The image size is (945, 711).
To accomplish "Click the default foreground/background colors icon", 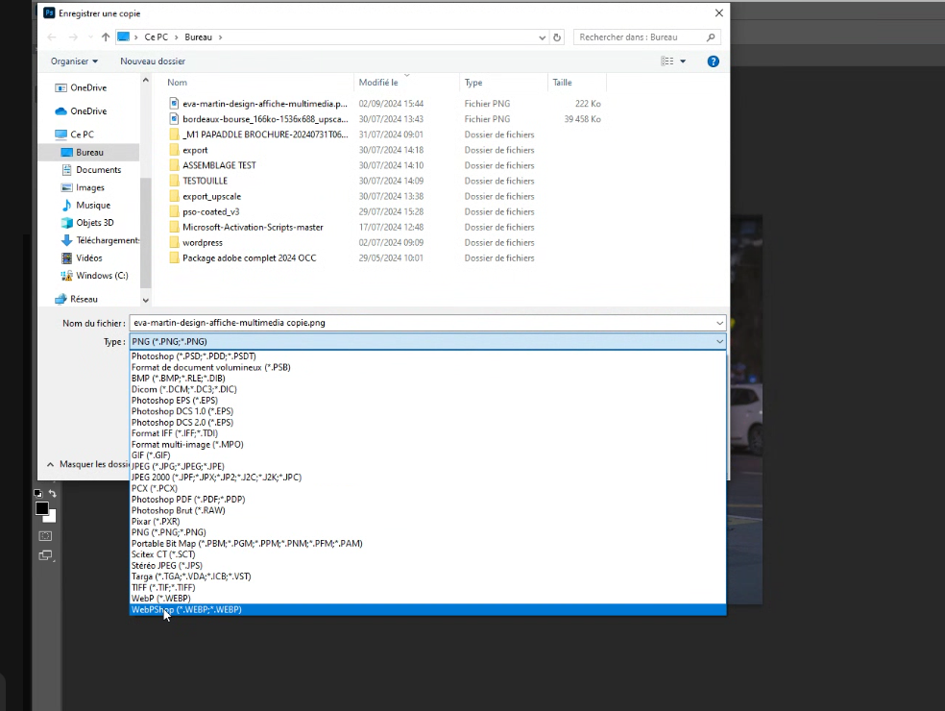I will coord(38,494).
